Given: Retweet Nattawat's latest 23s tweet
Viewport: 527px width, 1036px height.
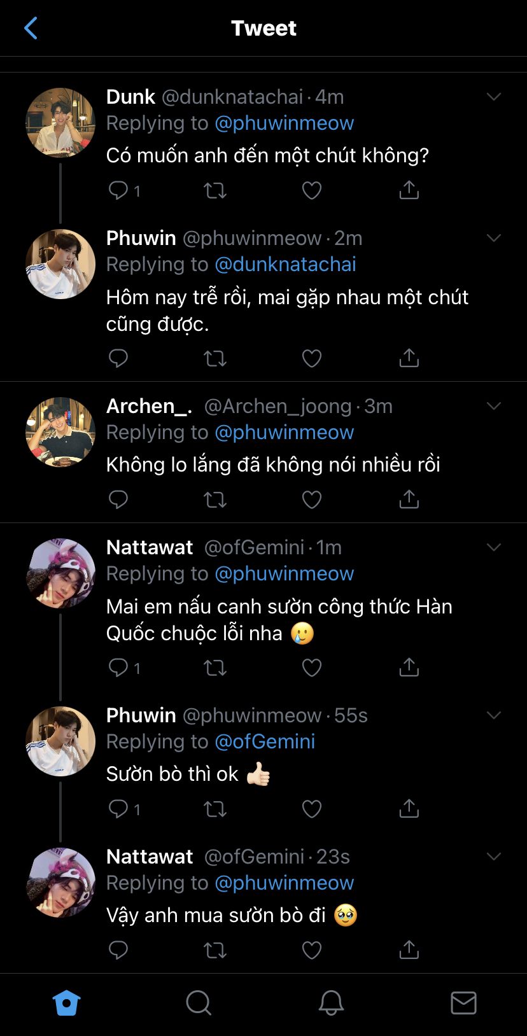Looking at the screenshot, I should [x=215, y=950].
